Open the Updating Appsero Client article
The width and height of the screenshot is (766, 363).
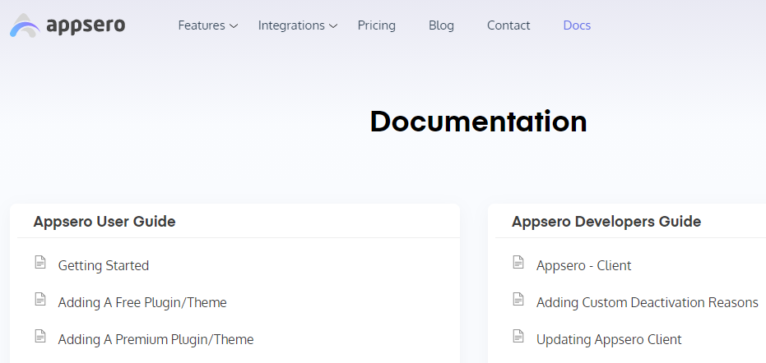[609, 339]
